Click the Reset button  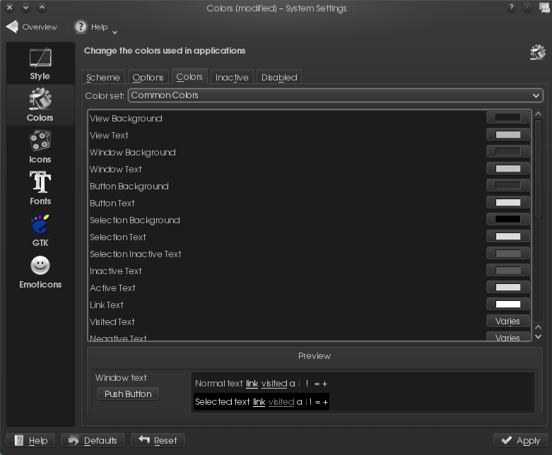click(158, 440)
